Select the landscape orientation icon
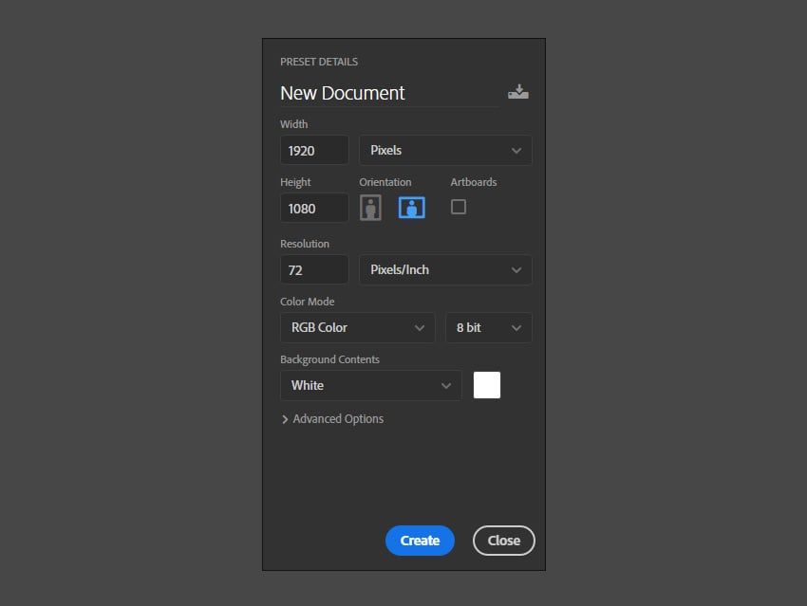Screen dimensions: 807x606 411,207
